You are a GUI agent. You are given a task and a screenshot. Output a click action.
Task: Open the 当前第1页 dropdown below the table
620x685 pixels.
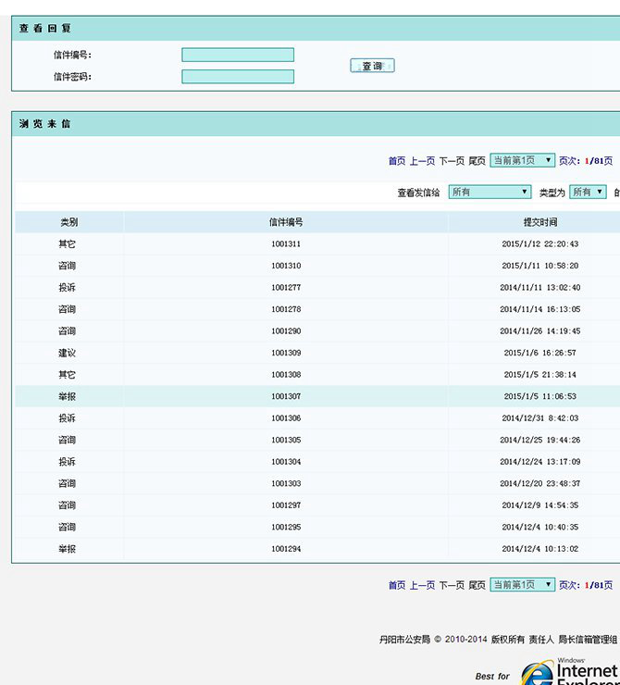pos(522,585)
